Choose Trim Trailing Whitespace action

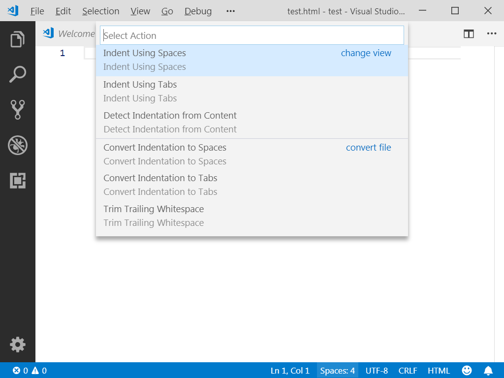252,216
